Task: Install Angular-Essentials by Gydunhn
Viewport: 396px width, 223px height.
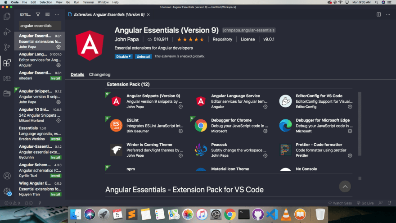Action: tap(55, 158)
